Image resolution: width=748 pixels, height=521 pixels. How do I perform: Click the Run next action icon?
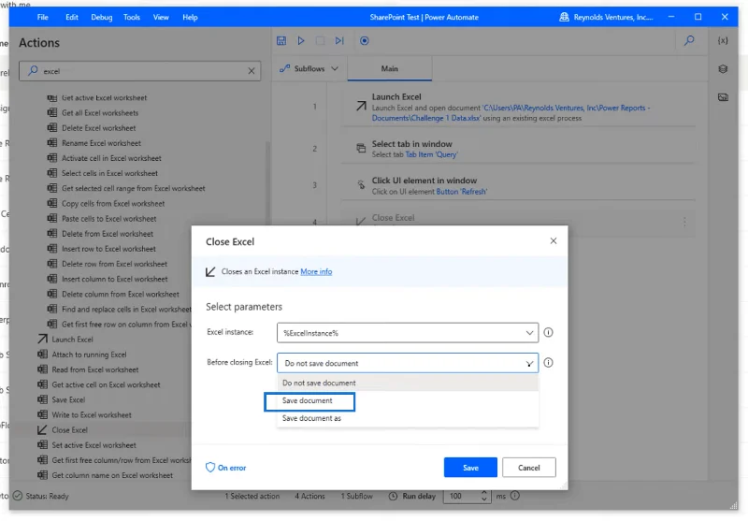339,40
